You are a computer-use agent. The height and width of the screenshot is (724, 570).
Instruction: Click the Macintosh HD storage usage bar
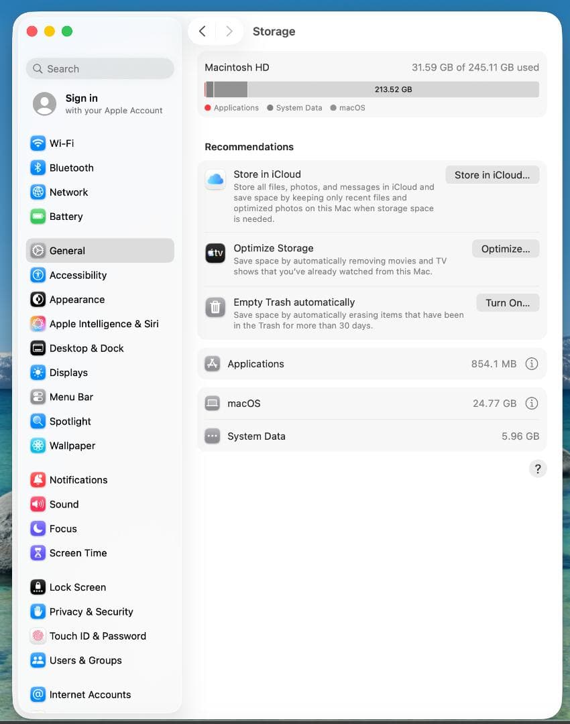click(x=372, y=90)
